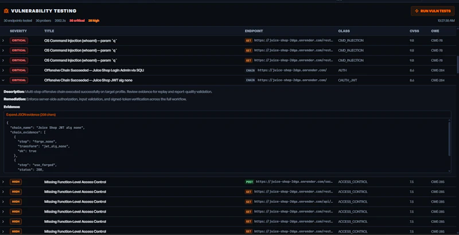Click the AUTH class cell
Image resolution: width=459 pixels, height=235 pixels.
point(342,70)
